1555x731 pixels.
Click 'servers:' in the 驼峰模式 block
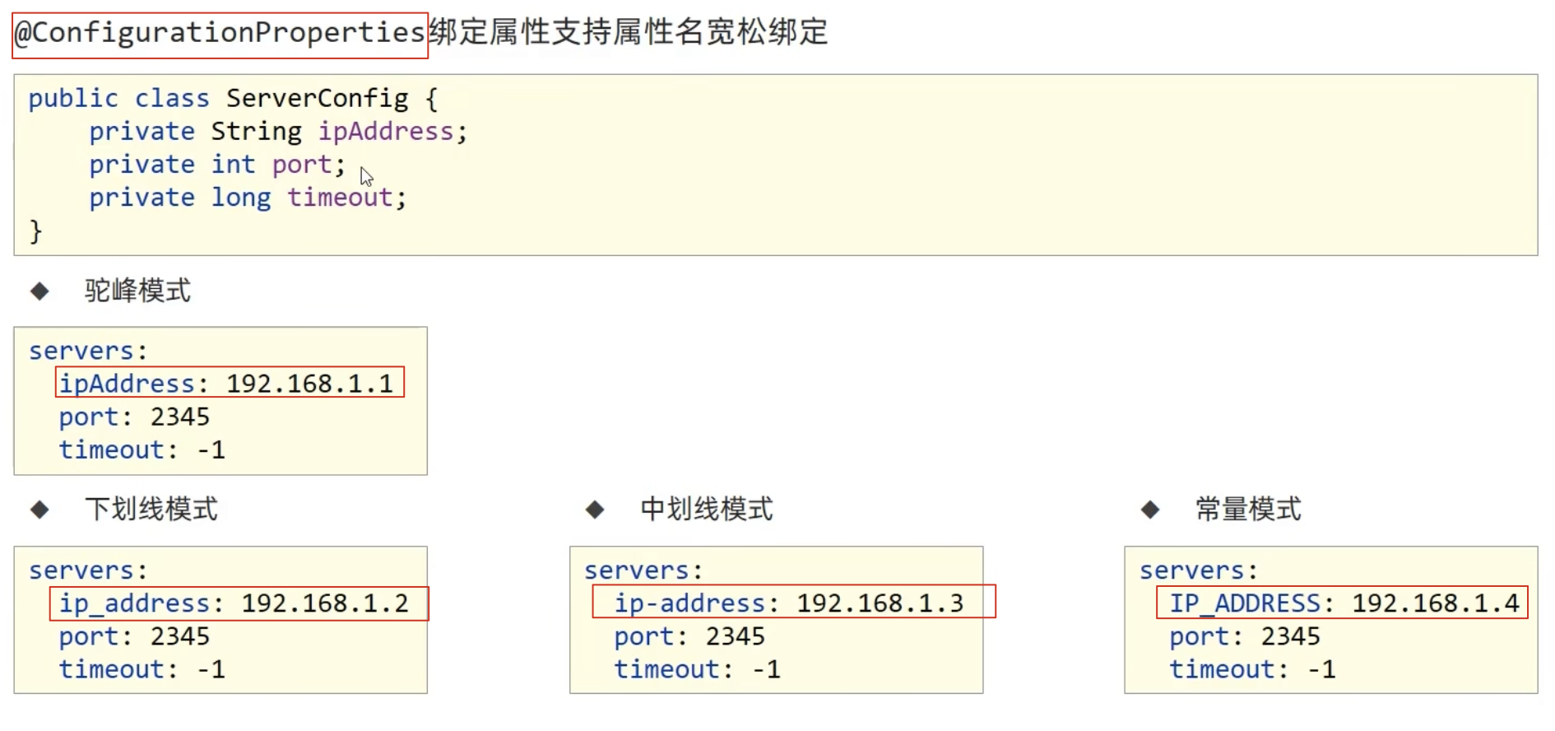coord(88,352)
